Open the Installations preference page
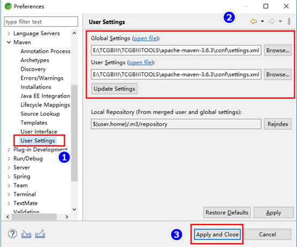297x247 pixels. click(x=36, y=87)
